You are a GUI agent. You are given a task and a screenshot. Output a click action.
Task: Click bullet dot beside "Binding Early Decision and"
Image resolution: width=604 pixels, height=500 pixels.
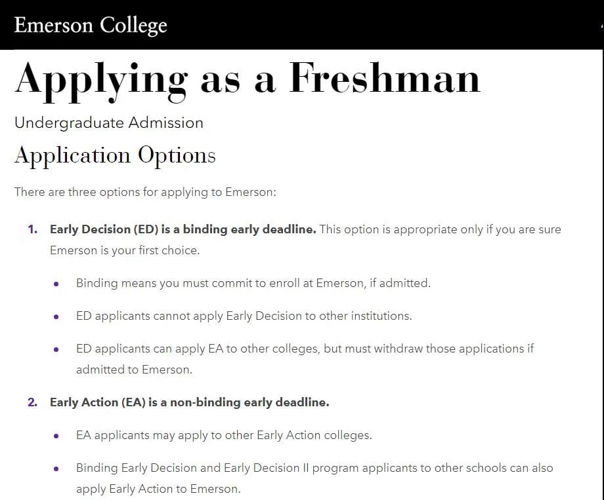point(56,469)
